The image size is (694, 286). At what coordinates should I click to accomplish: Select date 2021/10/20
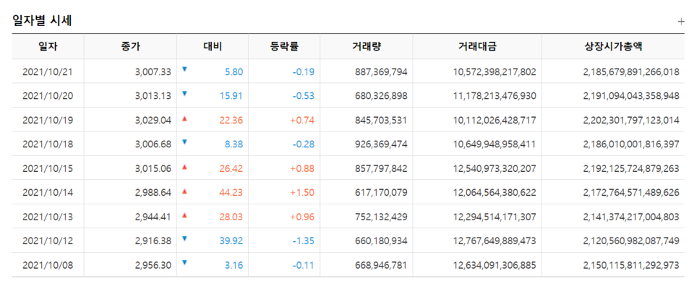(48, 96)
